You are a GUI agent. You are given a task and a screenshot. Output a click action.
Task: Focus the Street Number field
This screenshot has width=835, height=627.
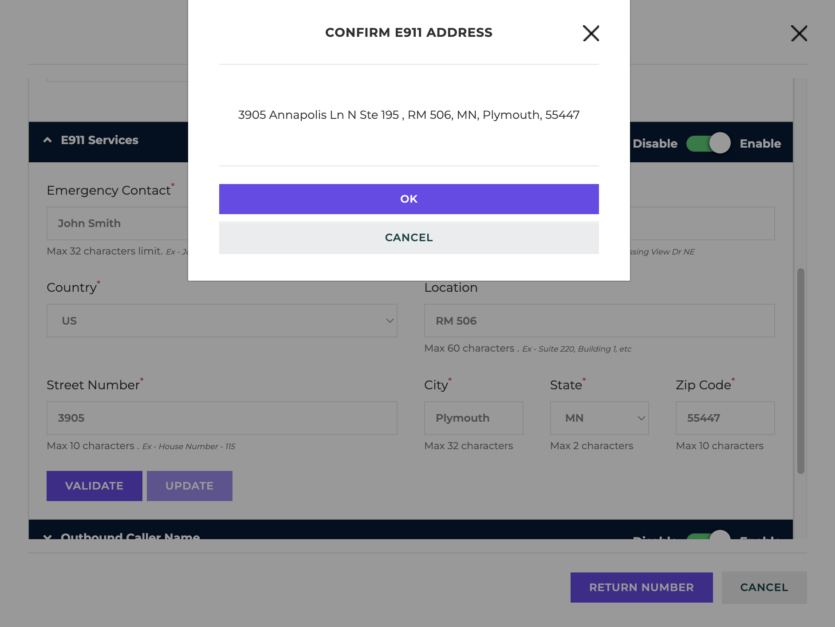(x=222, y=418)
